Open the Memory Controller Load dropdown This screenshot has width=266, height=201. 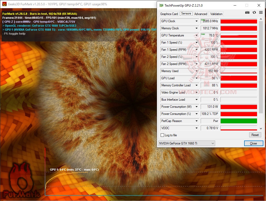point(196,85)
